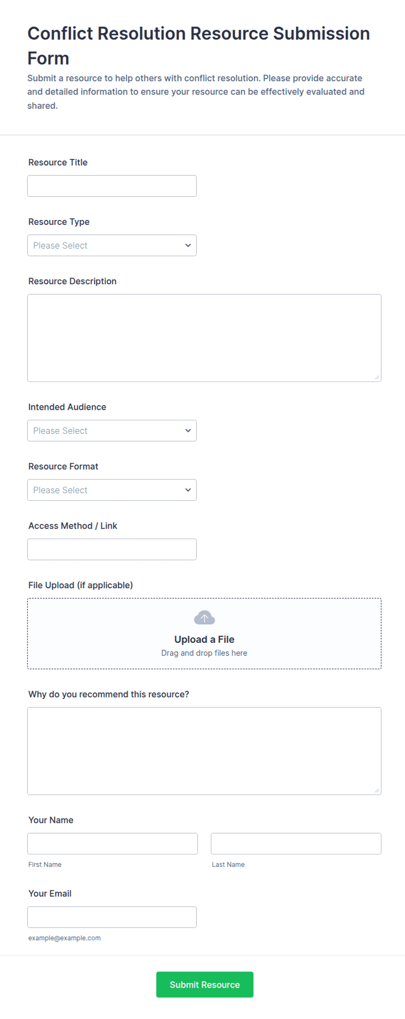Click the Resource Title label
Image resolution: width=405 pixels, height=1019 pixels.
(58, 162)
